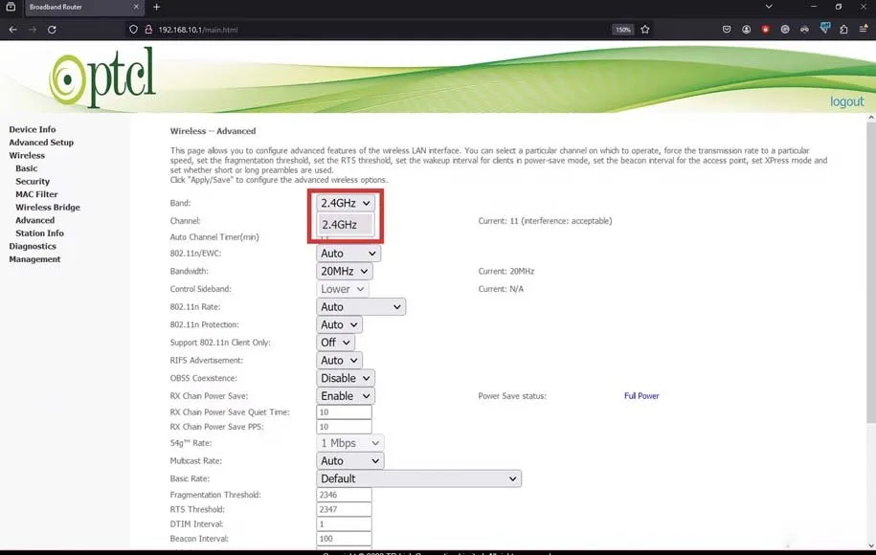Image resolution: width=876 pixels, height=555 pixels.
Task: Click the PTCL logo
Action: click(x=103, y=79)
